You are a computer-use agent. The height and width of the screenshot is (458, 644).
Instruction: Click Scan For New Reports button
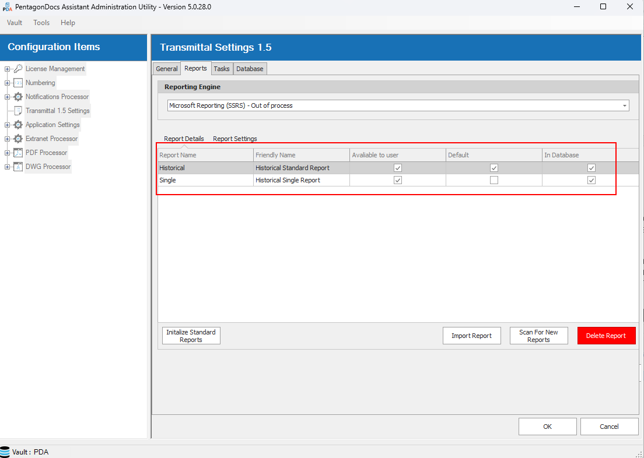(538, 336)
